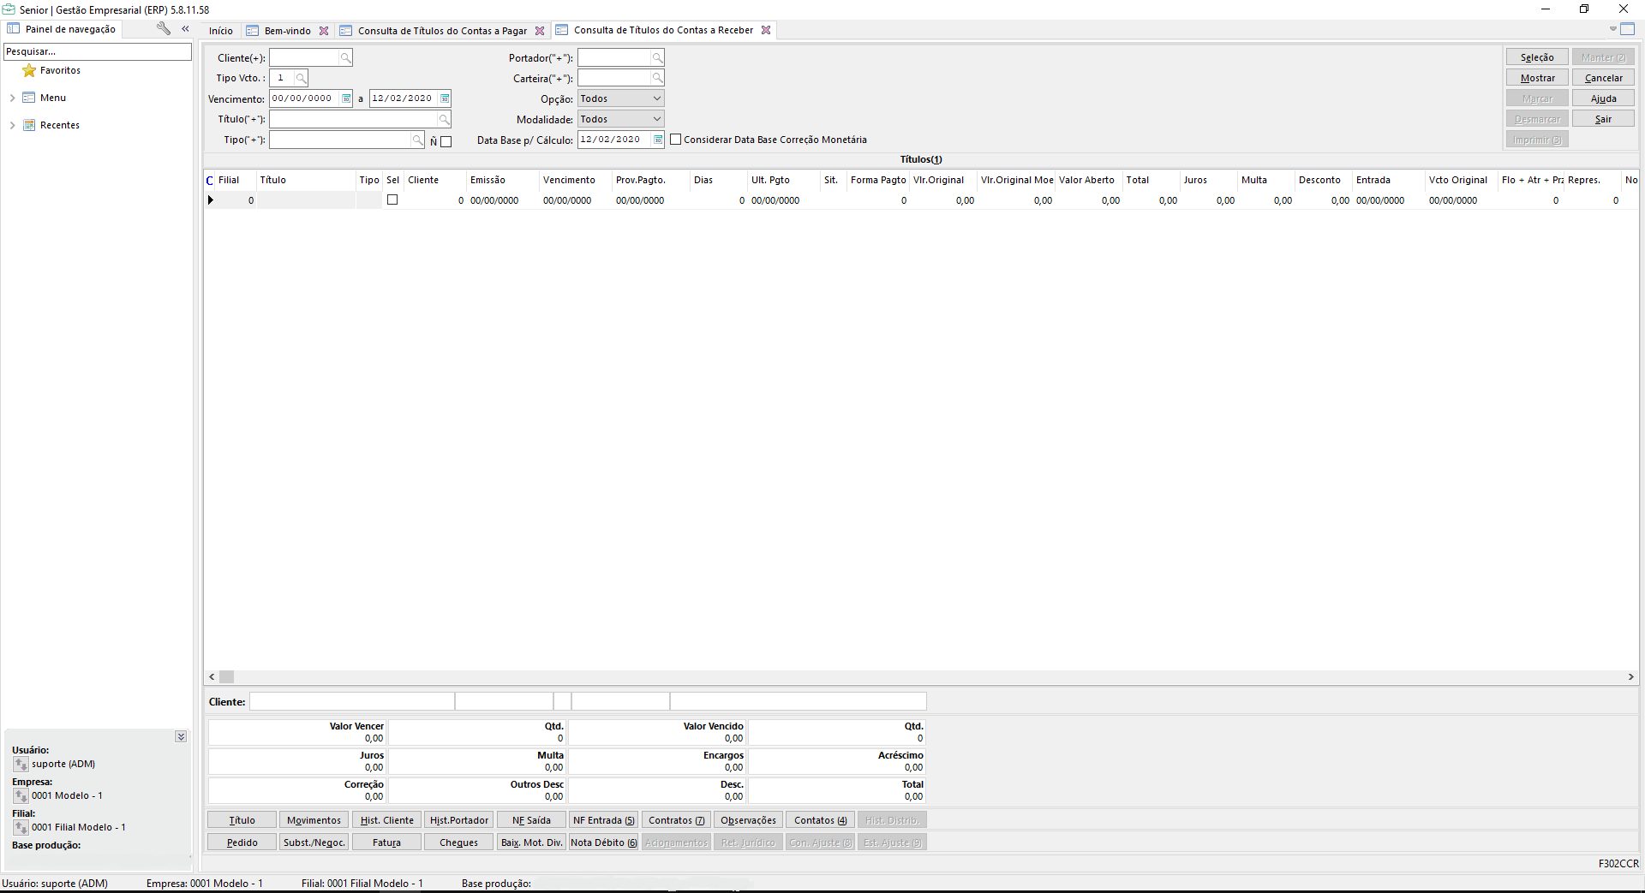The width and height of the screenshot is (1645, 893).
Task: Open calendar for Vencimento end date
Action: tap(445, 98)
